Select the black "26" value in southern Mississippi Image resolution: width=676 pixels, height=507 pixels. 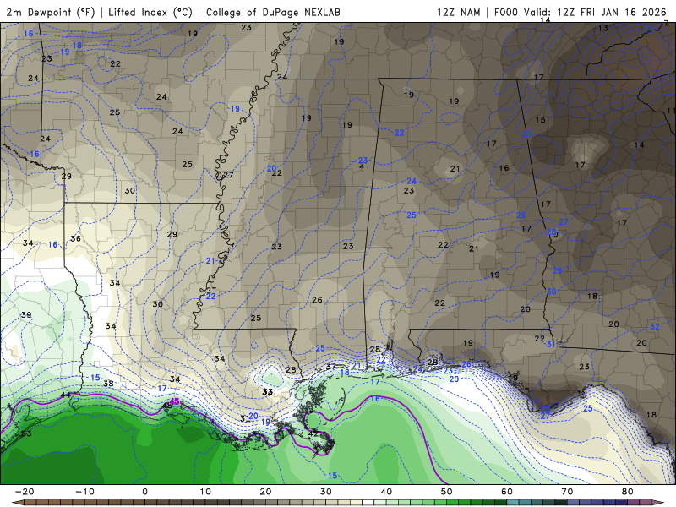pos(317,300)
